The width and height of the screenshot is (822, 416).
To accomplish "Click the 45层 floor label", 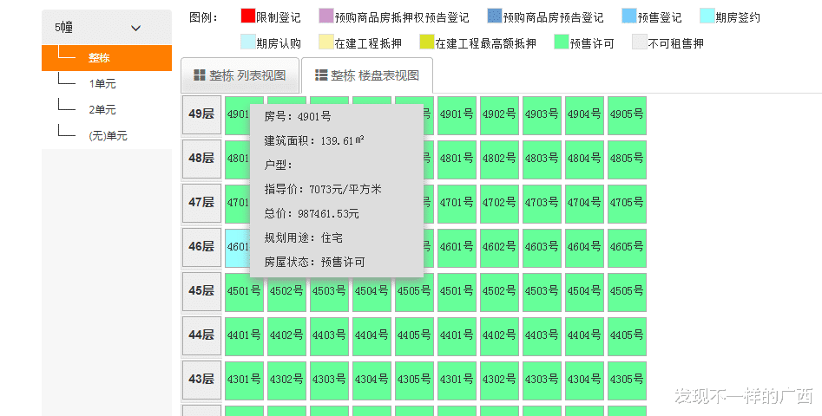I will pyautogui.click(x=202, y=291).
